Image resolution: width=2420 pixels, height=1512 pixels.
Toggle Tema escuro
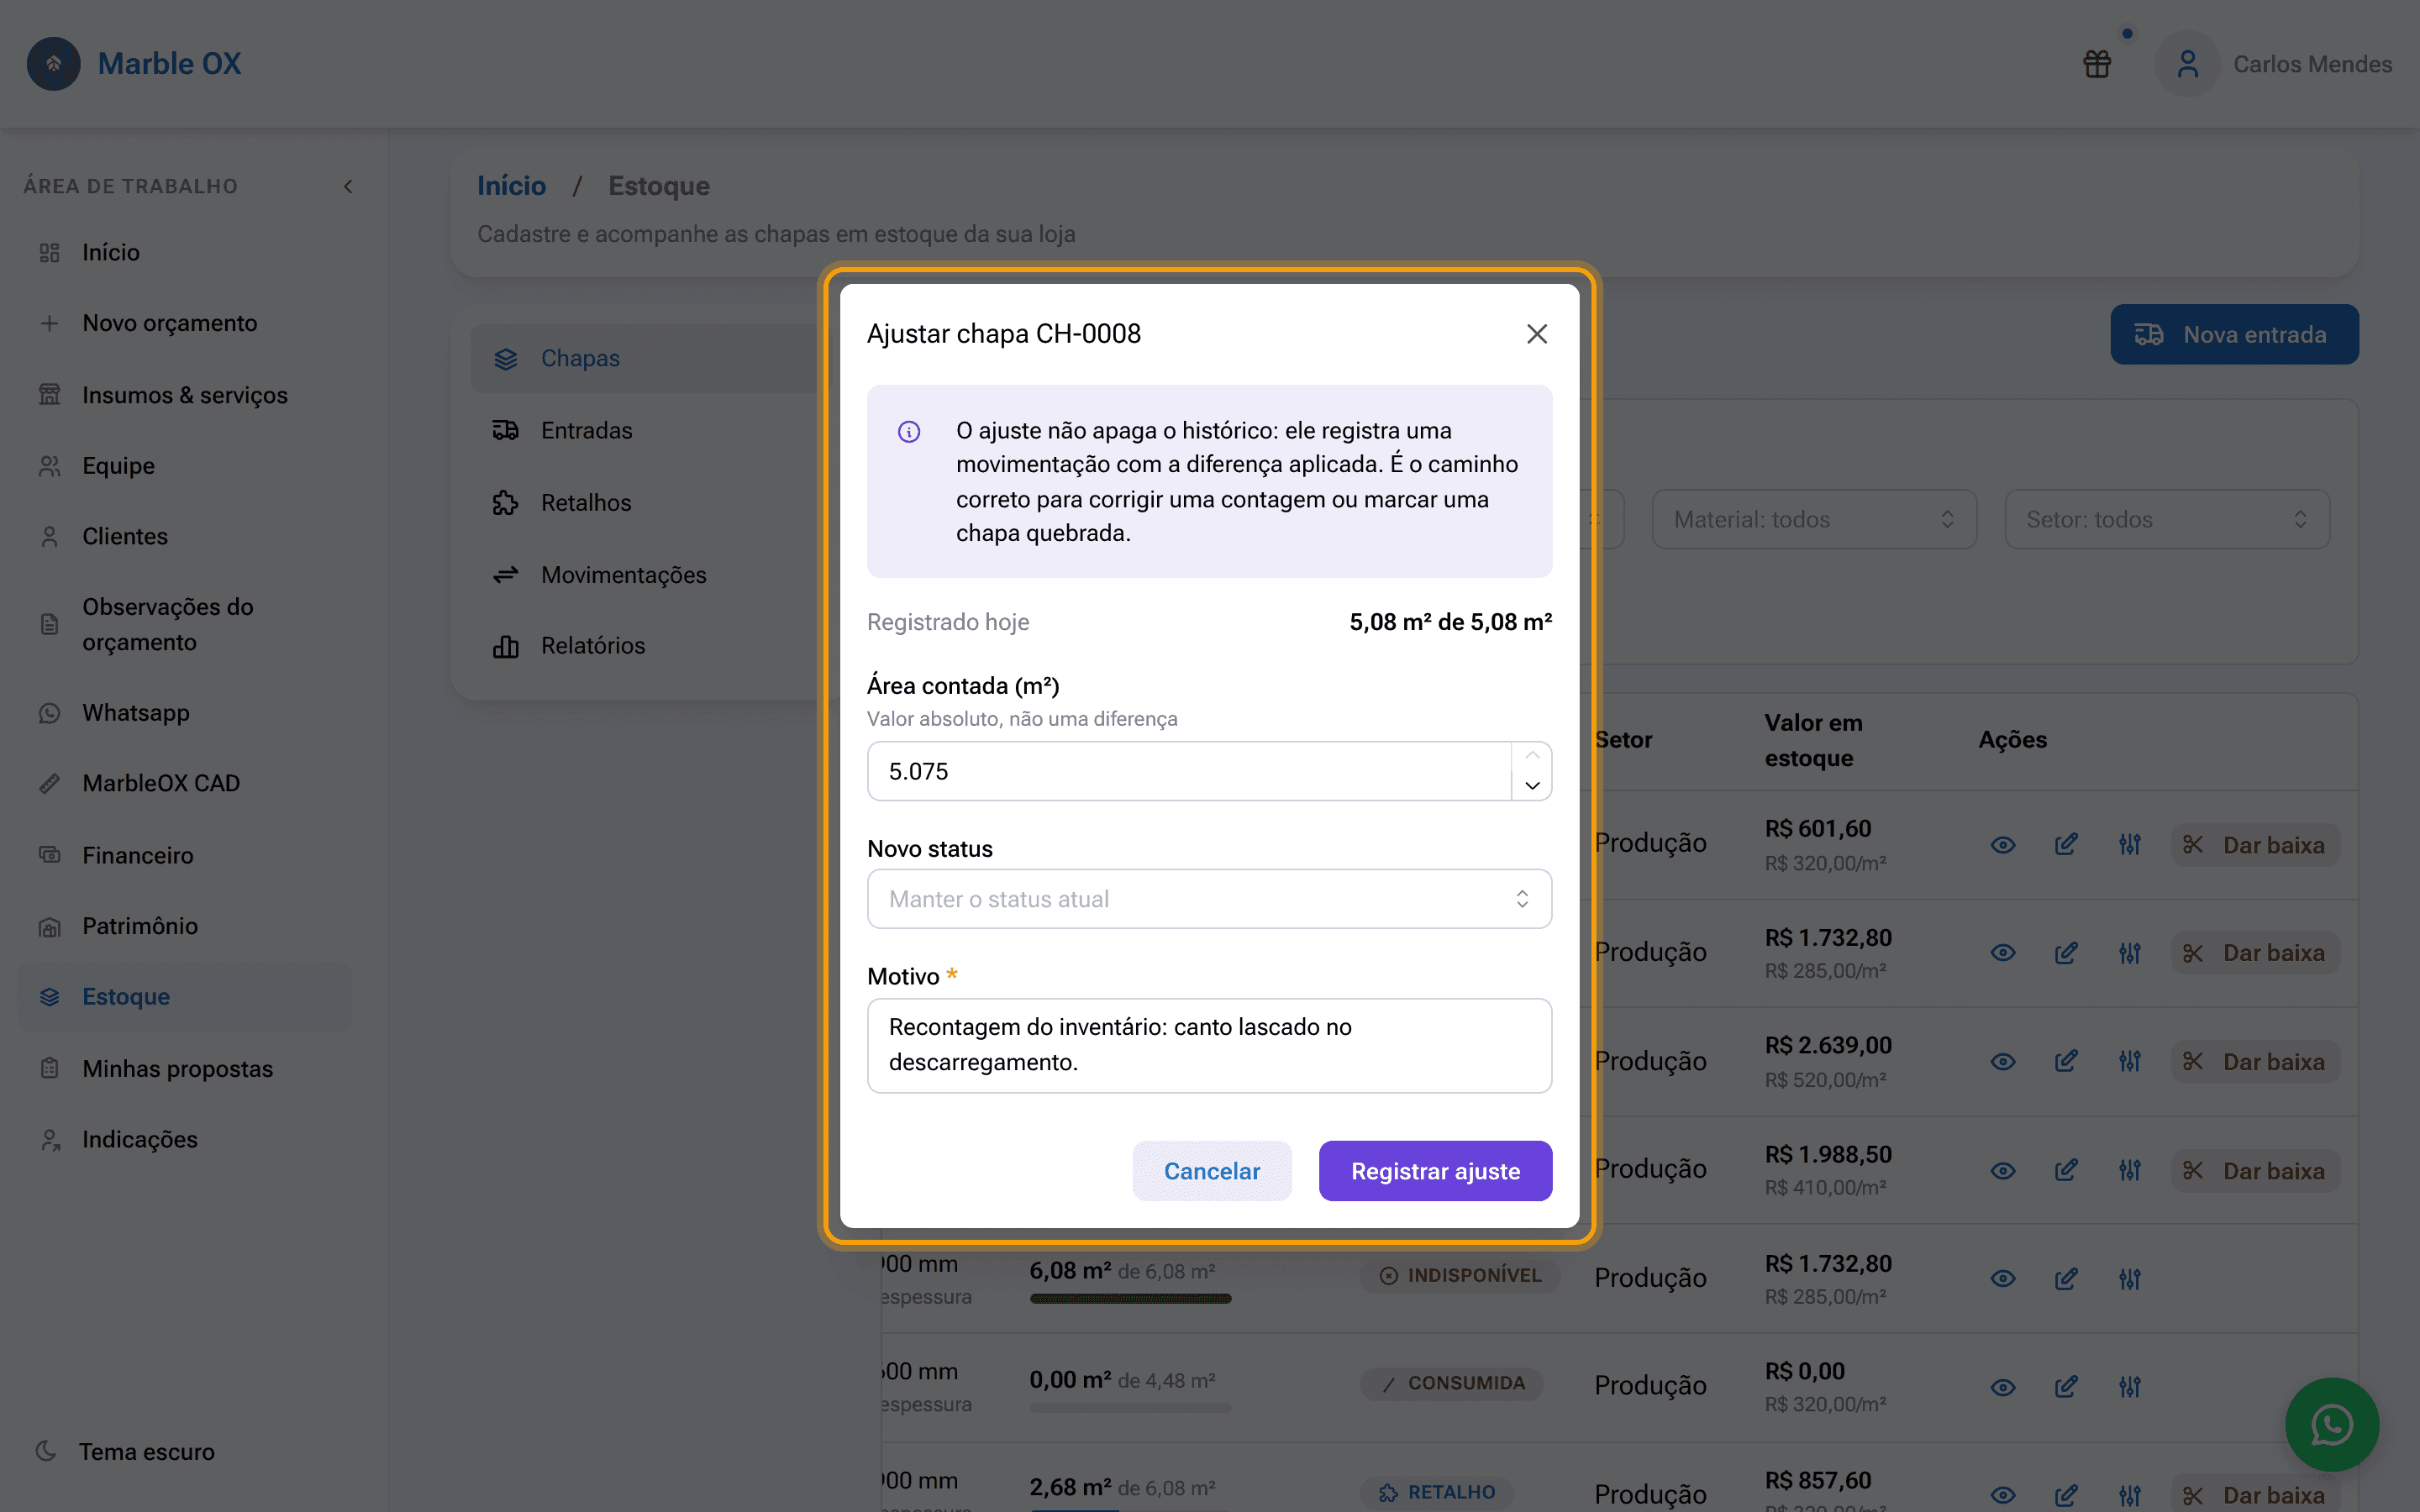pyautogui.click(x=125, y=1451)
